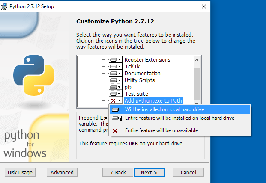Click the feature list scrollbar thumb

[x=197, y=84]
